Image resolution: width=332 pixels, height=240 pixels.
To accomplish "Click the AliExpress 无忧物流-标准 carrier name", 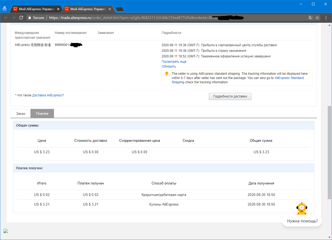I will pyautogui.click(x=33, y=45).
